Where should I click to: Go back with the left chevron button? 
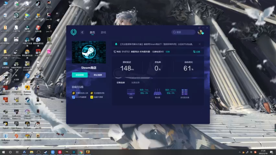click(82, 32)
